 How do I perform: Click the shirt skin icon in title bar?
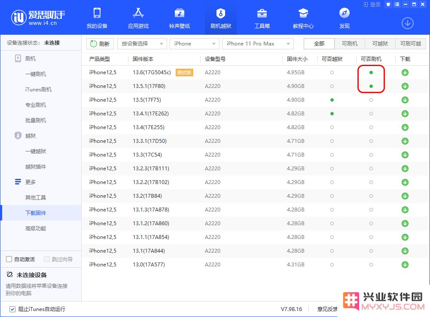click(x=388, y=4)
